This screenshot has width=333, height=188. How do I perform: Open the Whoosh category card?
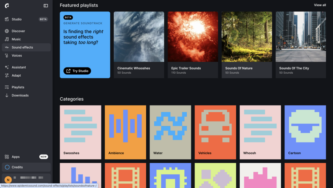260,132
